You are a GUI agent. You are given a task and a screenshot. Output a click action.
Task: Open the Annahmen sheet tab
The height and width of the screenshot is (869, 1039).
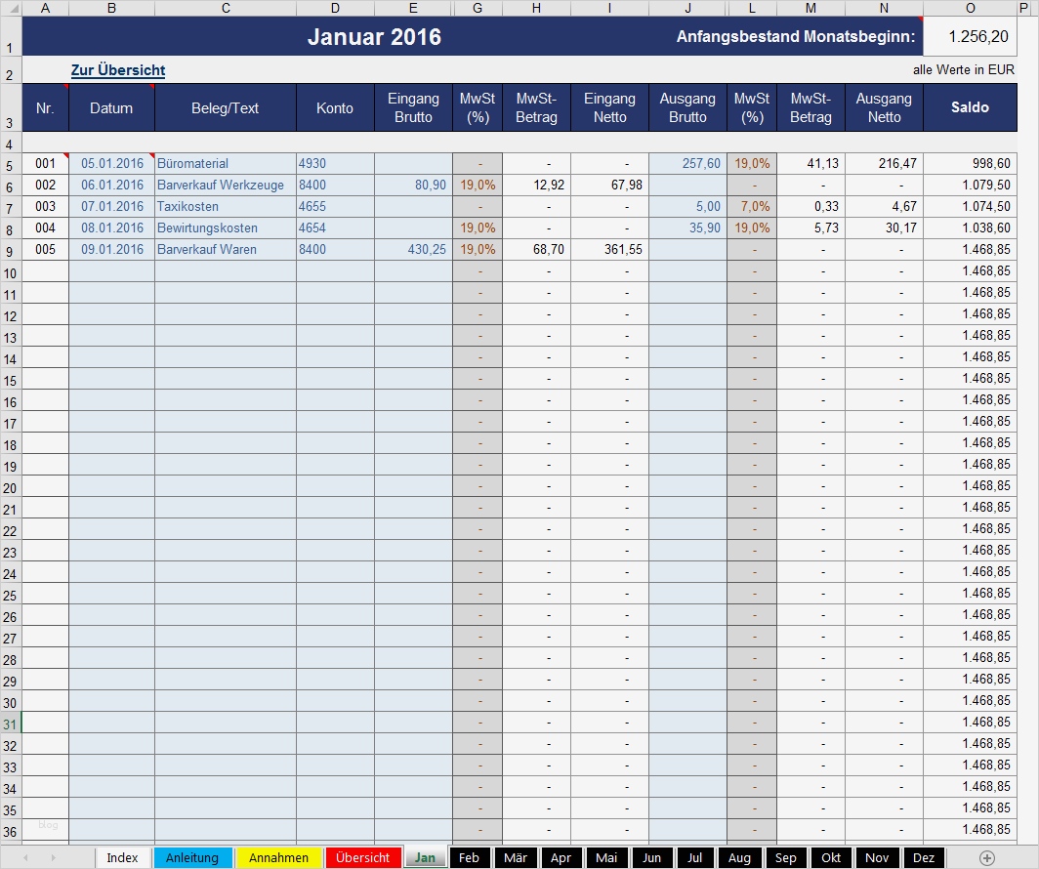point(278,857)
